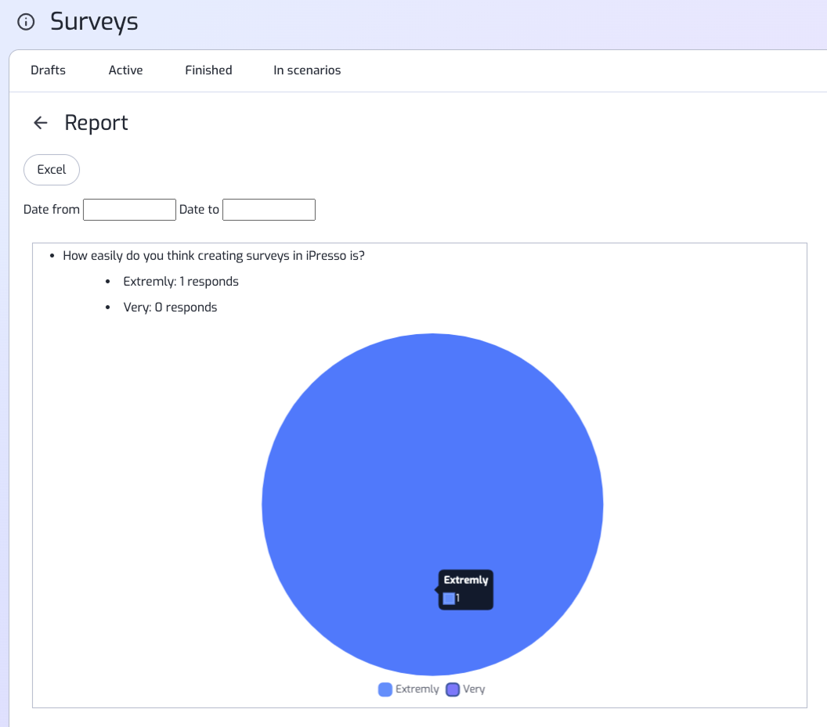Click the Very legend label
Image resolution: width=827 pixels, height=727 pixels.
click(474, 689)
